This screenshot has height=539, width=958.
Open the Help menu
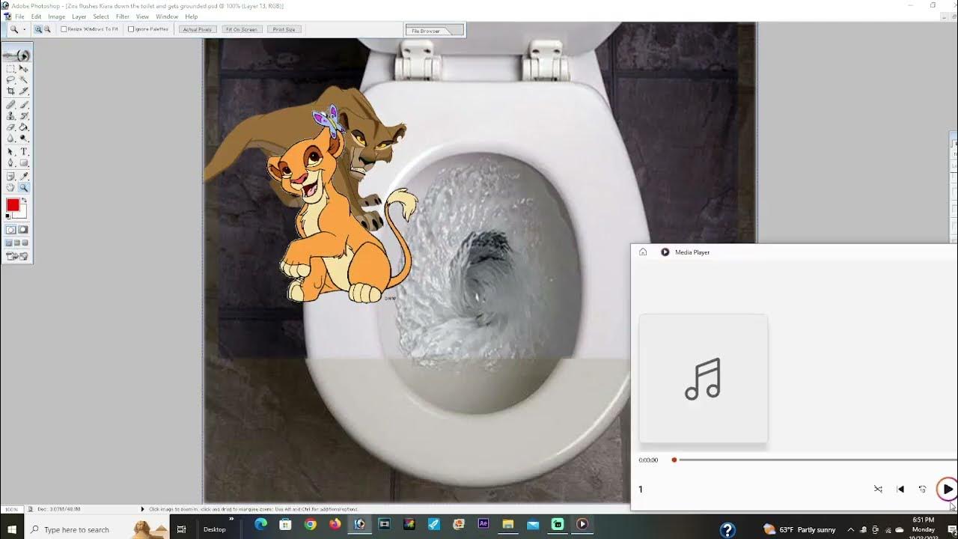[192, 16]
